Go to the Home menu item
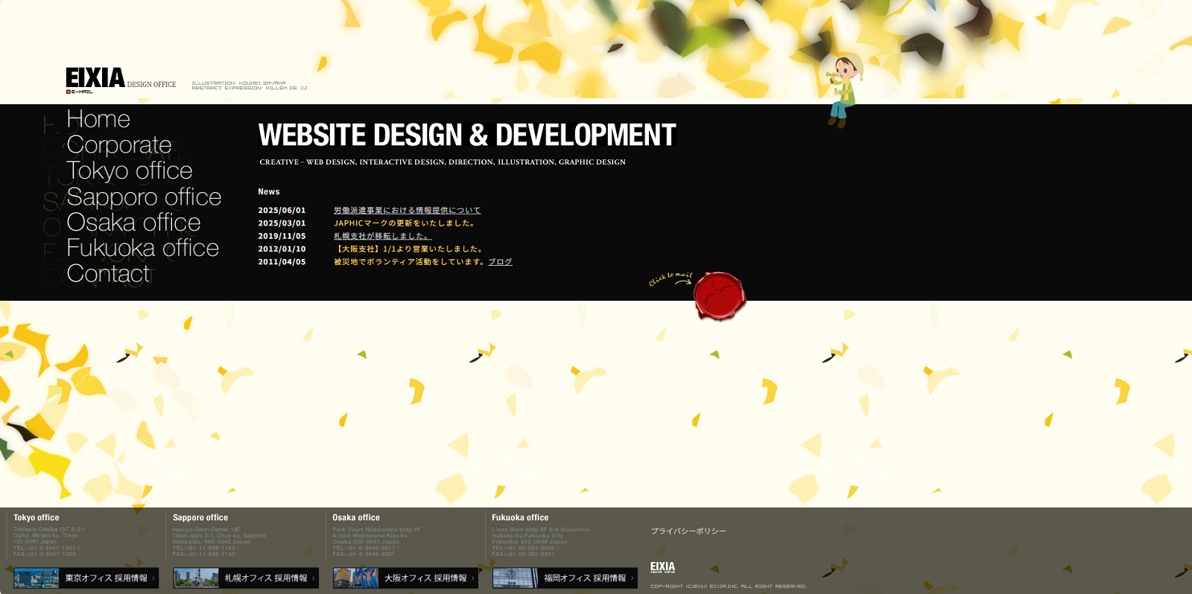The height and width of the screenshot is (594, 1192). click(98, 119)
